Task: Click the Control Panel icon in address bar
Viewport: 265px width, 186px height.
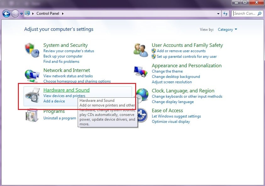Action: [x=27, y=13]
